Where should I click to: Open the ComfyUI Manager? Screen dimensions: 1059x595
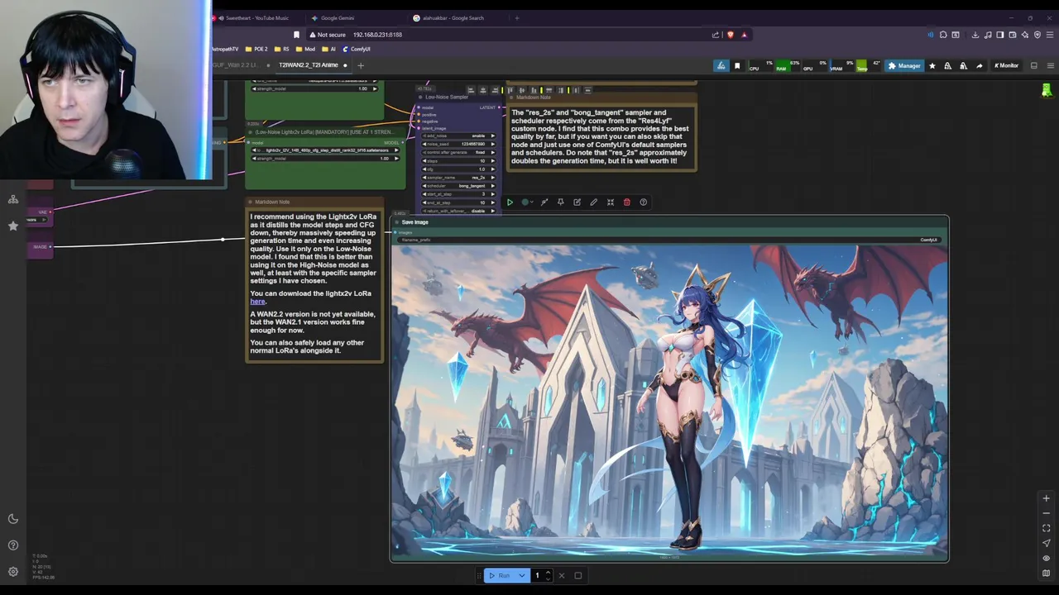coord(903,65)
